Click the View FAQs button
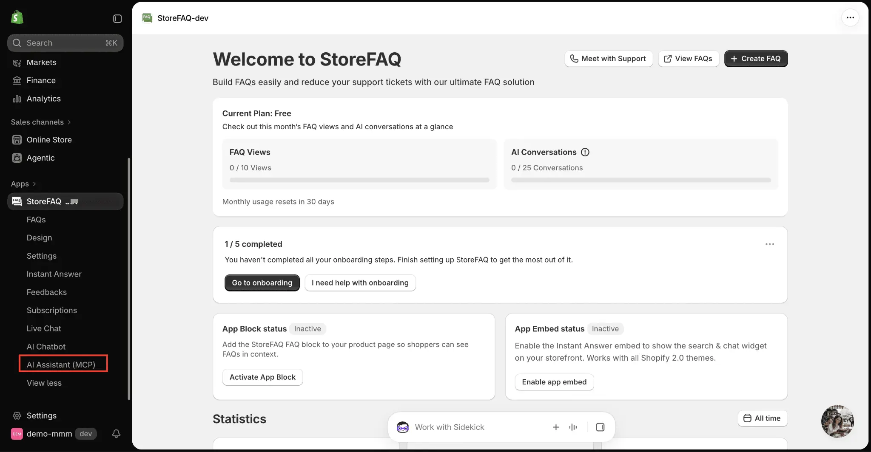 (689, 59)
